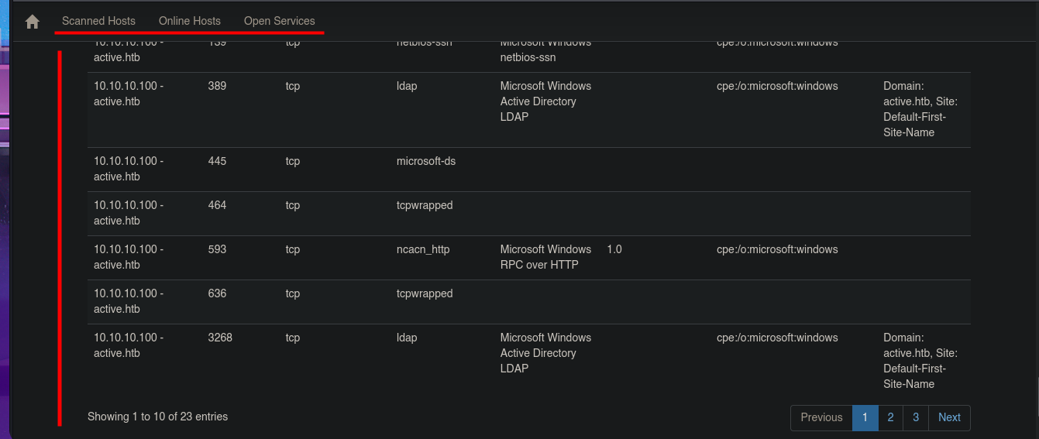Jump to page 2 of results
Viewport: 1039px width, 439px height.
click(890, 417)
